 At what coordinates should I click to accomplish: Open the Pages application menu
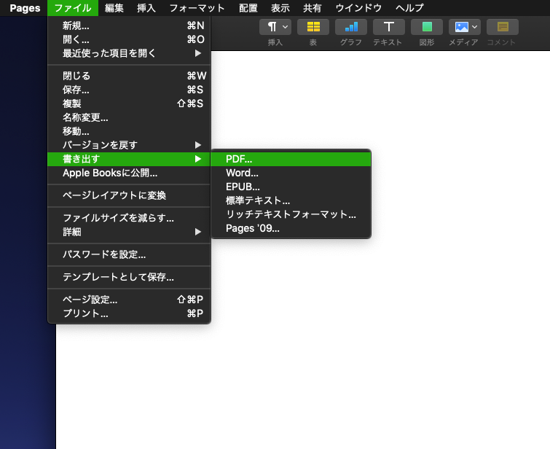[x=25, y=8]
